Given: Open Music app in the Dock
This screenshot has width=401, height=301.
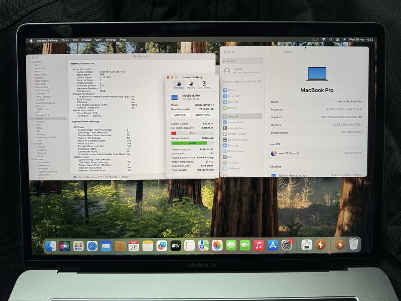Looking at the screenshot, I should click(259, 245).
